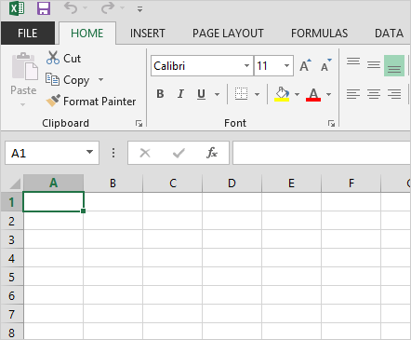Apply yellow fill color

282,94
